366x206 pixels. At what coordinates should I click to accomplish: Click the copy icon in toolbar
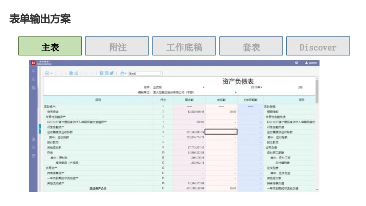click(71, 73)
